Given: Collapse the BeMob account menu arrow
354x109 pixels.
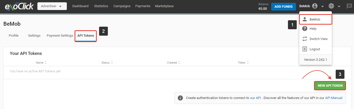Looking at the screenshot, I should coord(323,6).
